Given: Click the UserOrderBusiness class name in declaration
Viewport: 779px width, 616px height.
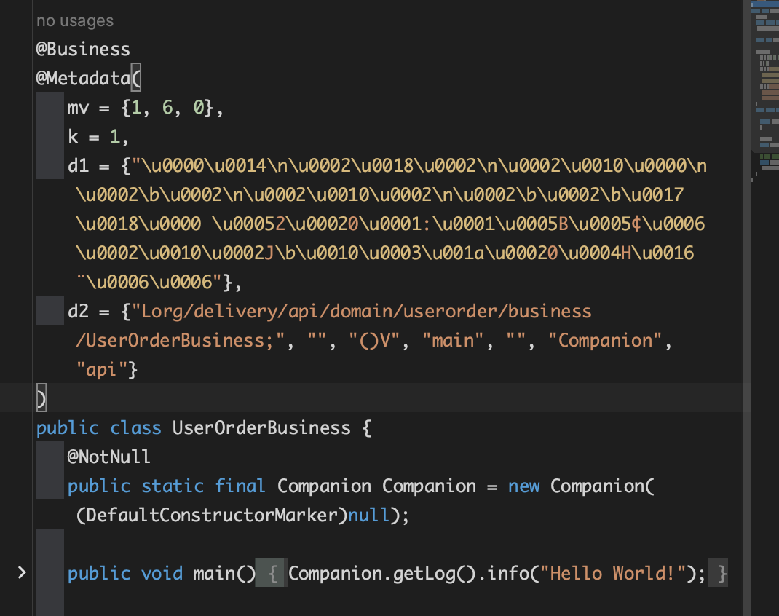Looking at the screenshot, I should point(261,427).
